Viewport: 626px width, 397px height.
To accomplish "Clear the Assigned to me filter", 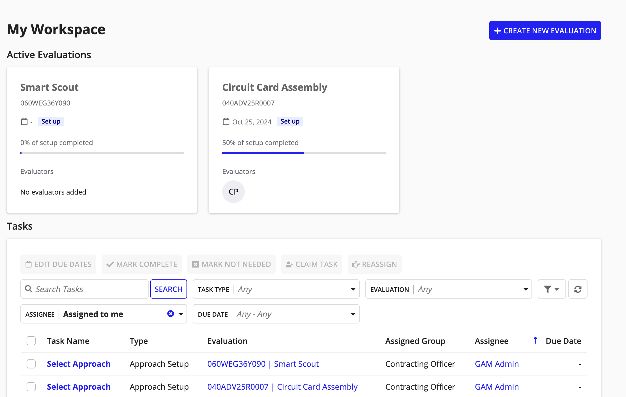I will 170,314.
